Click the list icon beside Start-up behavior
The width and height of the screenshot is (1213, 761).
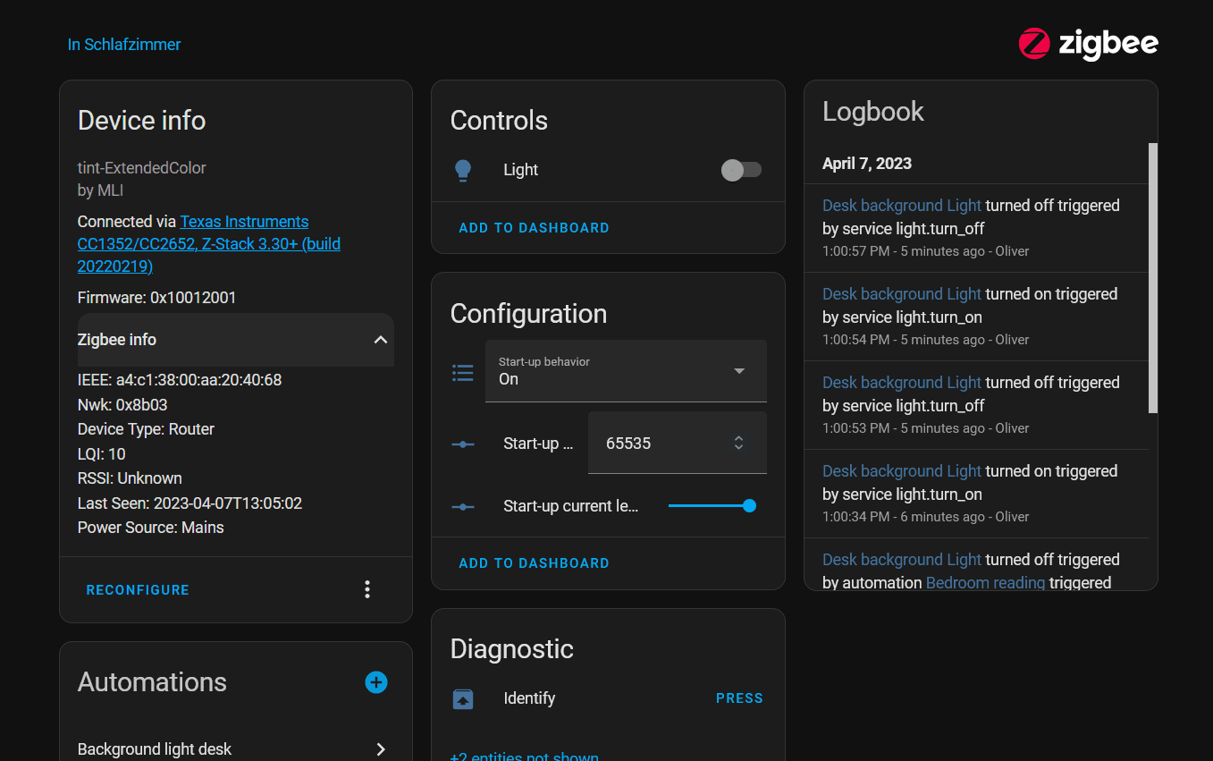pos(463,372)
